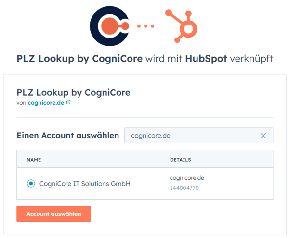Click the PLZ Lookup by CogniCore card heading

pyautogui.click(x=74, y=92)
